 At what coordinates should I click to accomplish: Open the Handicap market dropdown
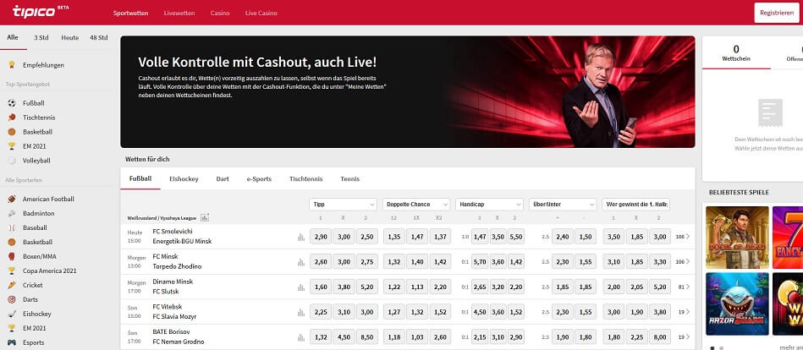point(489,205)
